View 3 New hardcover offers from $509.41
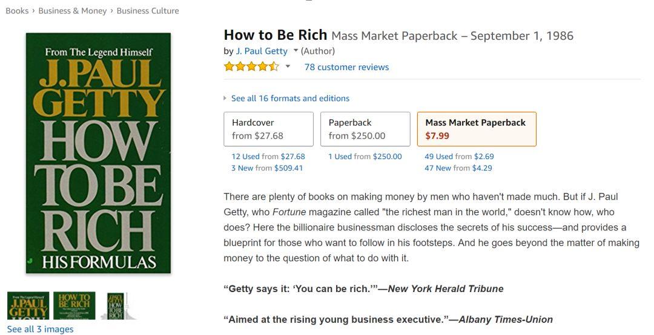Viewport: 654px width, 335px height. click(x=267, y=168)
